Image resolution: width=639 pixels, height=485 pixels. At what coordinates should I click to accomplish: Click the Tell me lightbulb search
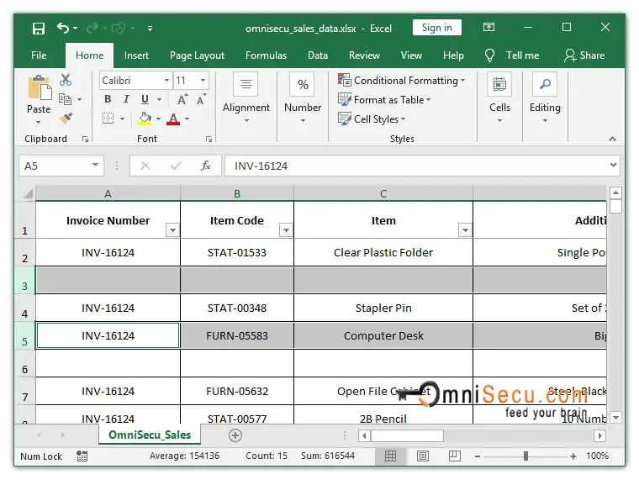click(489, 55)
